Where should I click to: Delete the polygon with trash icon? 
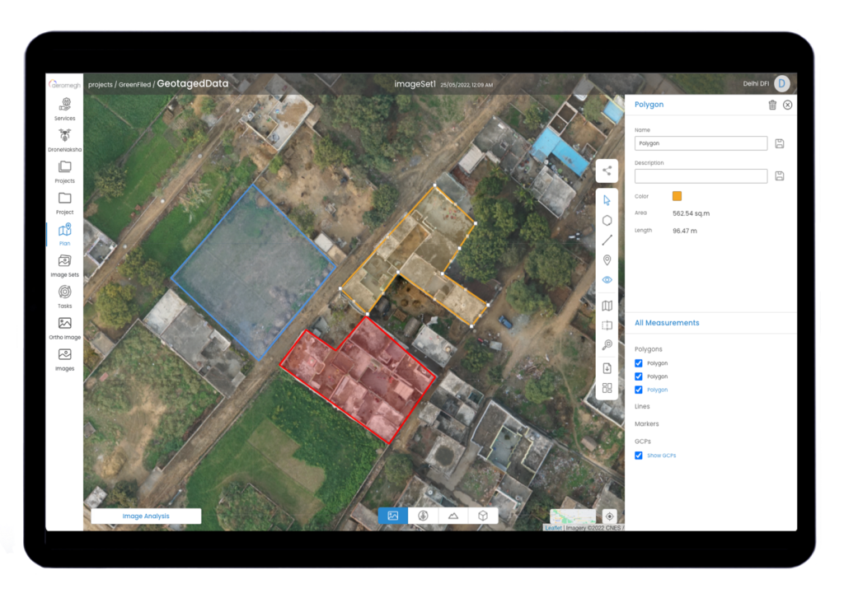click(772, 105)
